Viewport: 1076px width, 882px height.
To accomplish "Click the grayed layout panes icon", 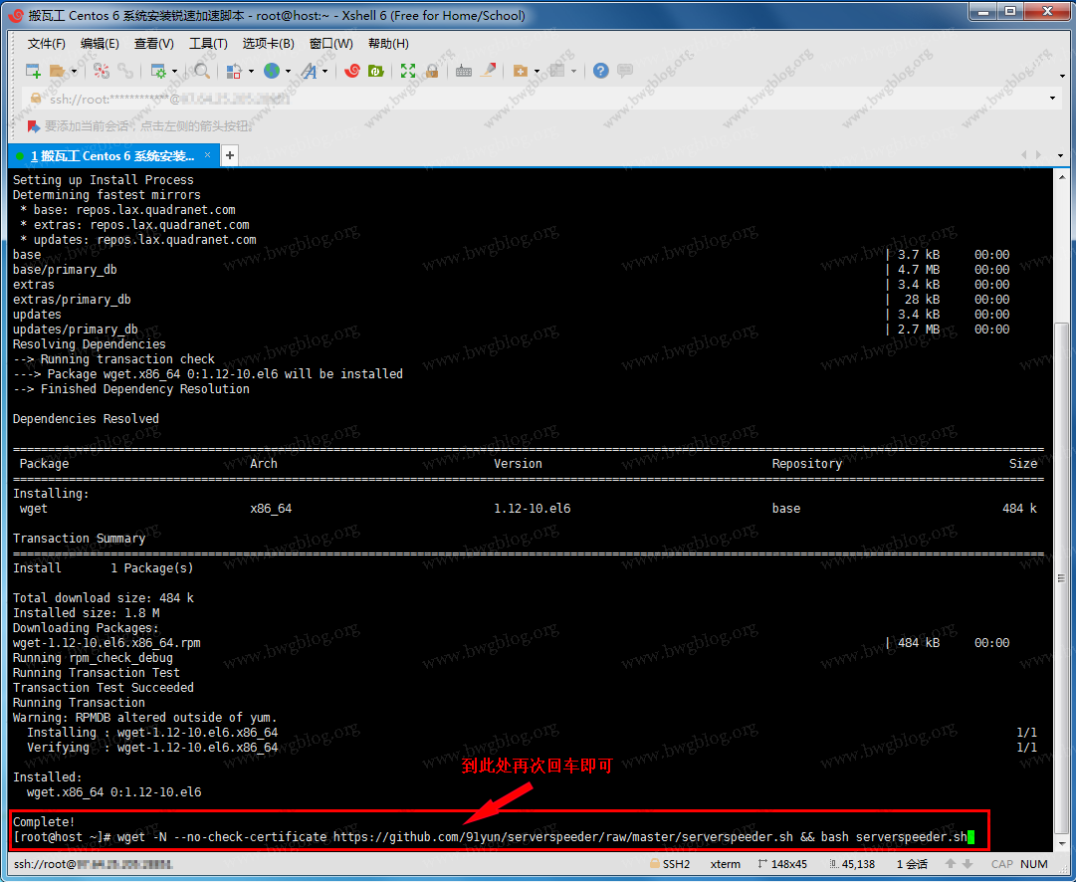I will point(557,71).
